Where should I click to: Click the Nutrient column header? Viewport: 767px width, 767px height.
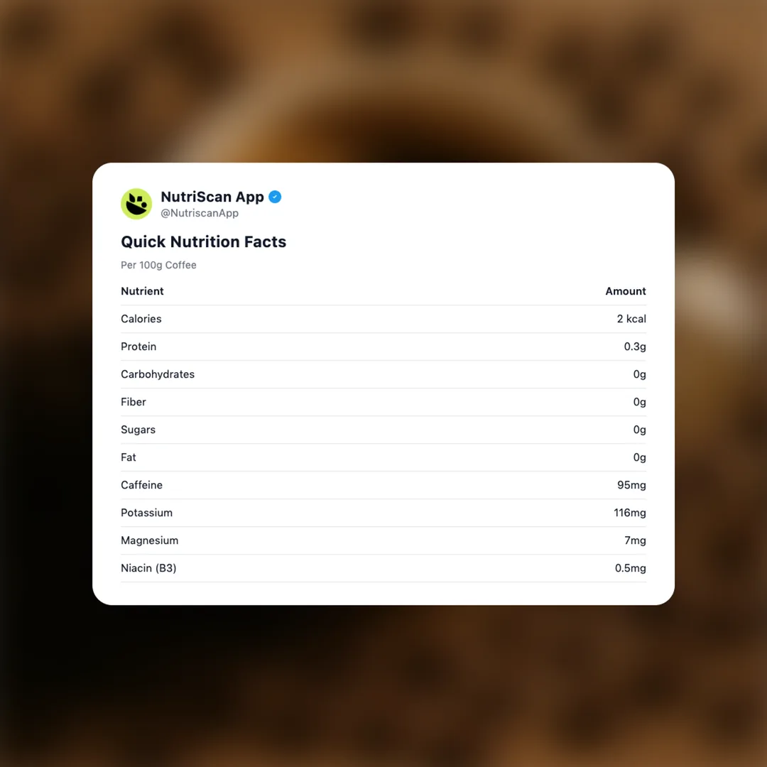point(142,291)
